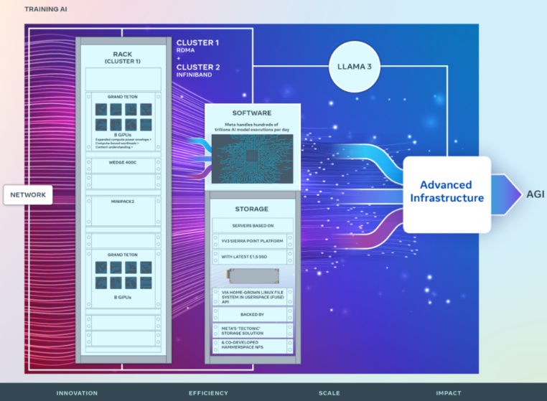
Task: Click the circuit chip image under SOFTWARE
Action: click(252, 159)
